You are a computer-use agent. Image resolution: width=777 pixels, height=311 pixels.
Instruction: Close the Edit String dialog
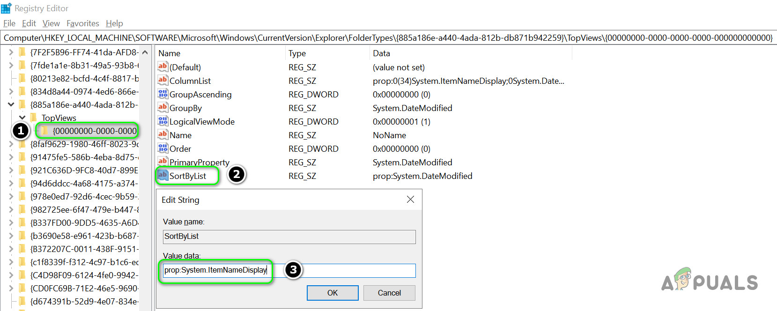[410, 200]
